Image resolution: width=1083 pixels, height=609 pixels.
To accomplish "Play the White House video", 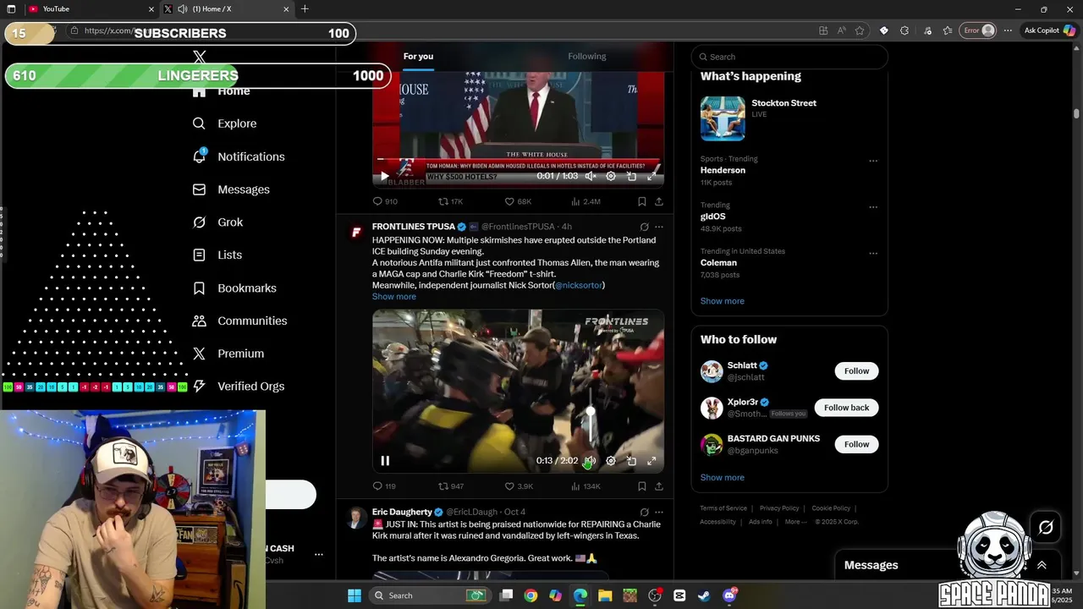I will (x=385, y=176).
